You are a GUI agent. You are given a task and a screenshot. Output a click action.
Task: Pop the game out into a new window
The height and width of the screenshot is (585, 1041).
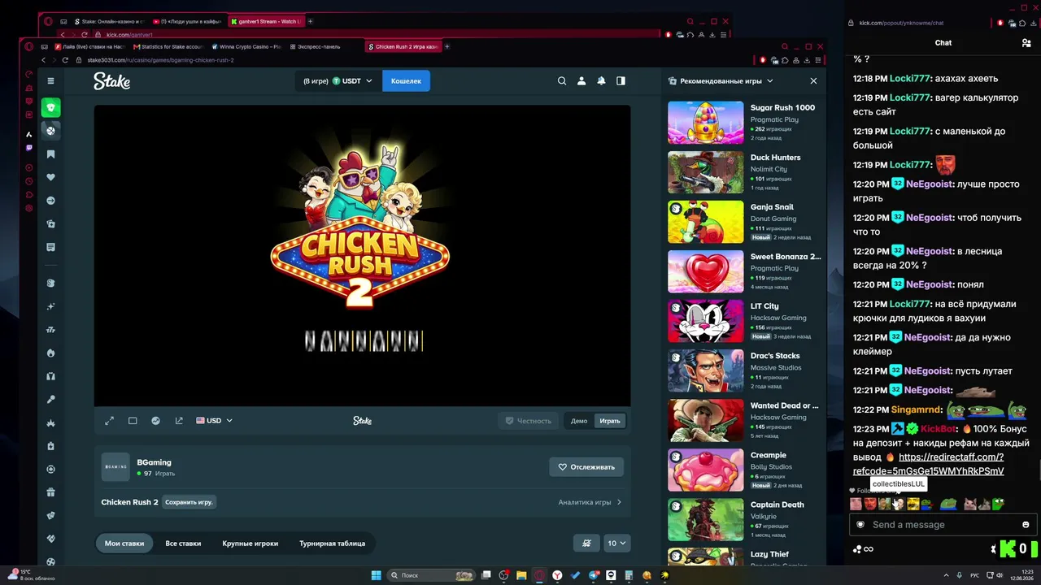179,421
